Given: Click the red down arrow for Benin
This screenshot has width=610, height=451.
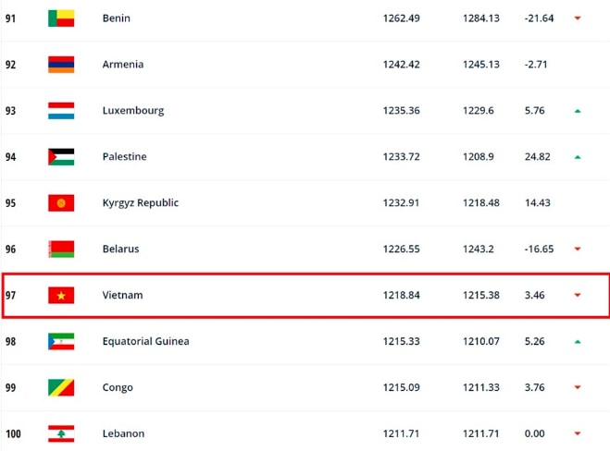Looking at the screenshot, I should [578, 18].
